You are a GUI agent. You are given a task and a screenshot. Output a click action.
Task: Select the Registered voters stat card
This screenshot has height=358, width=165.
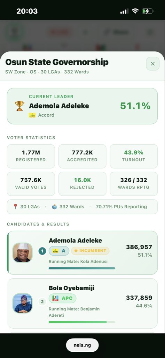[x=31, y=156]
